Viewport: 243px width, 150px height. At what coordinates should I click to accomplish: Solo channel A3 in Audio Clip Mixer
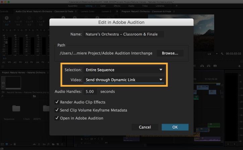click(29, 30)
